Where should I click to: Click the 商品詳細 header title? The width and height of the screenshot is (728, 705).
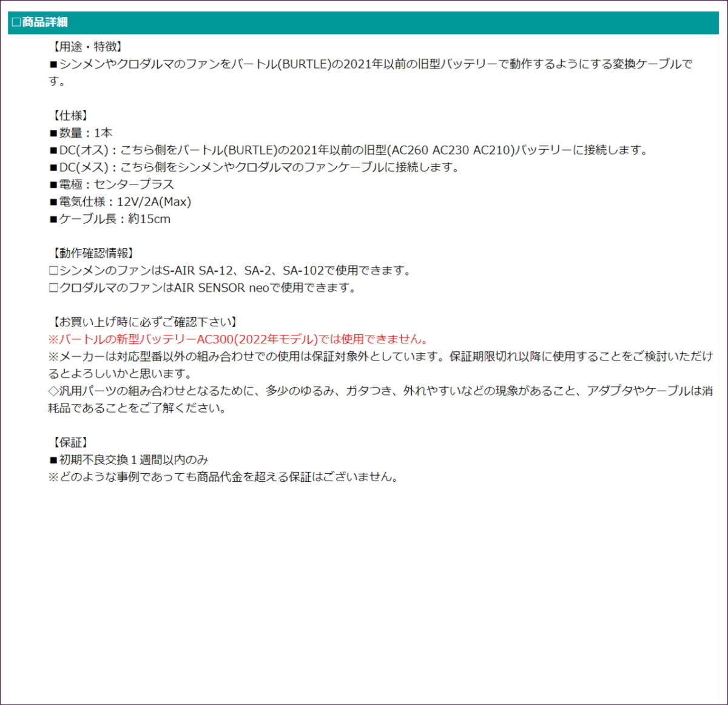pos(39,22)
